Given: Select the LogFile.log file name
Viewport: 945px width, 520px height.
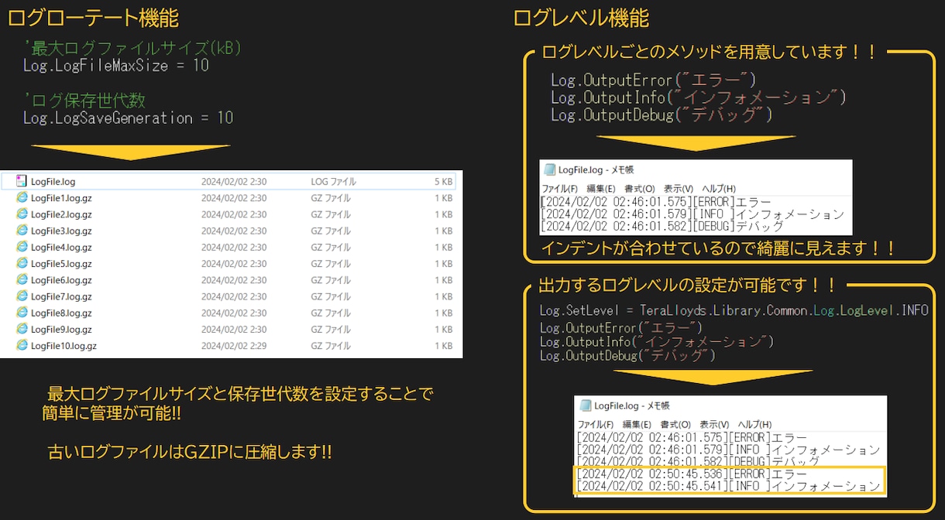Looking at the screenshot, I should [x=53, y=182].
